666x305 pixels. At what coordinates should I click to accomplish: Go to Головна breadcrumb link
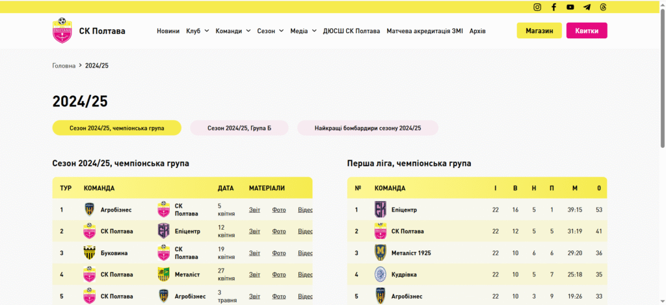[64, 66]
